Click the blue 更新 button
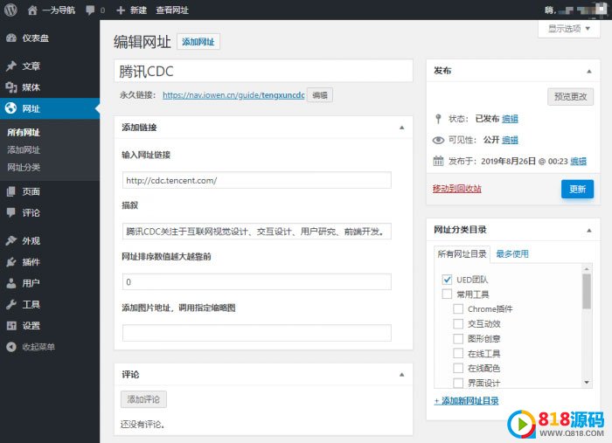612x443 pixels. tap(577, 189)
